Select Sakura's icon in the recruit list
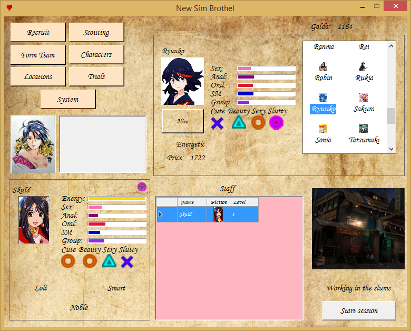 point(363,98)
